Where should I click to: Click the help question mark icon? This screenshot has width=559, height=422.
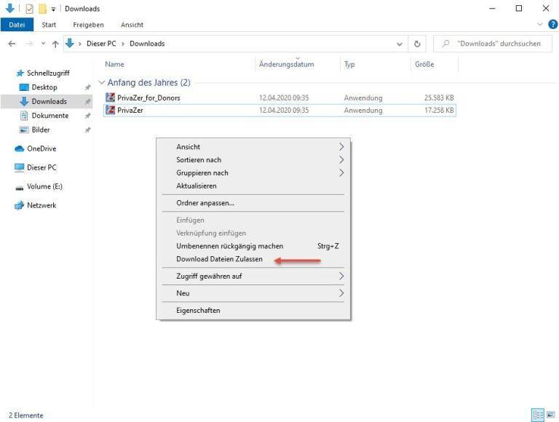(x=552, y=25)
